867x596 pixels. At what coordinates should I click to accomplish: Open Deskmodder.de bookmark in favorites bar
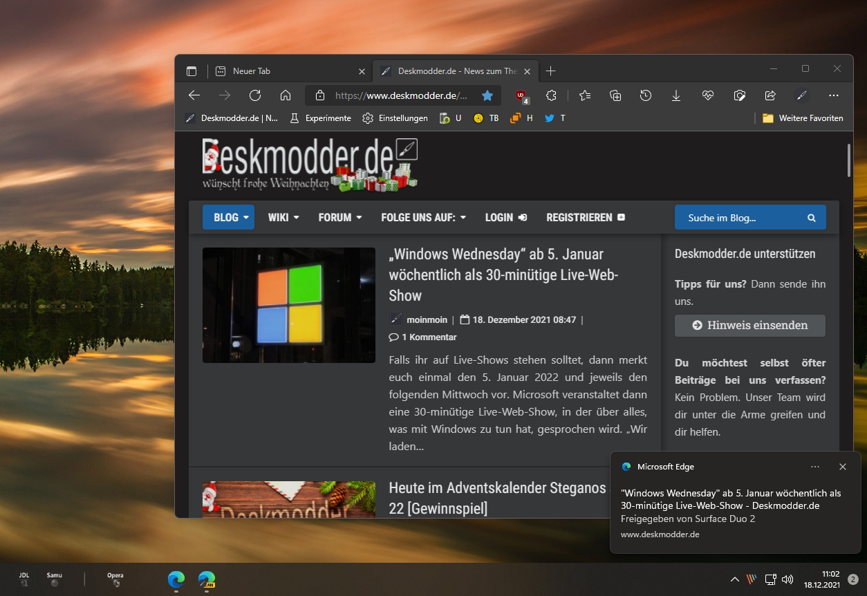[232, 118]
